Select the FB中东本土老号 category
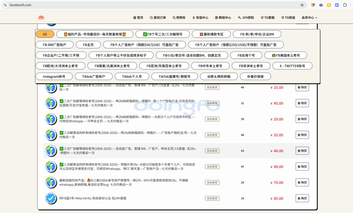This screenshot has height=213, width=353. 210,66
